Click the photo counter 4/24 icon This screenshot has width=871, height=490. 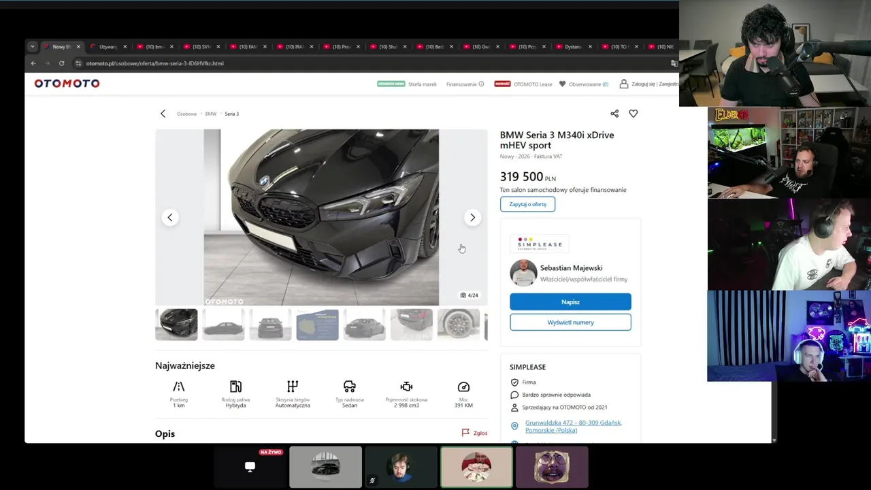click(x=463, y=295)
